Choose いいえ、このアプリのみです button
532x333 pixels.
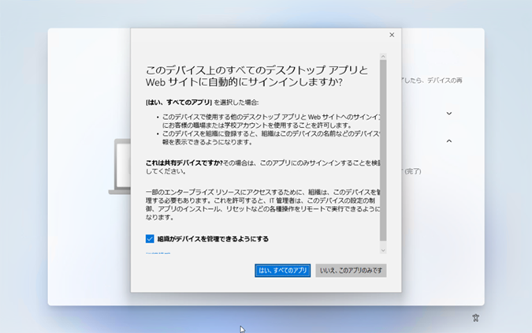tap(351, 271)
